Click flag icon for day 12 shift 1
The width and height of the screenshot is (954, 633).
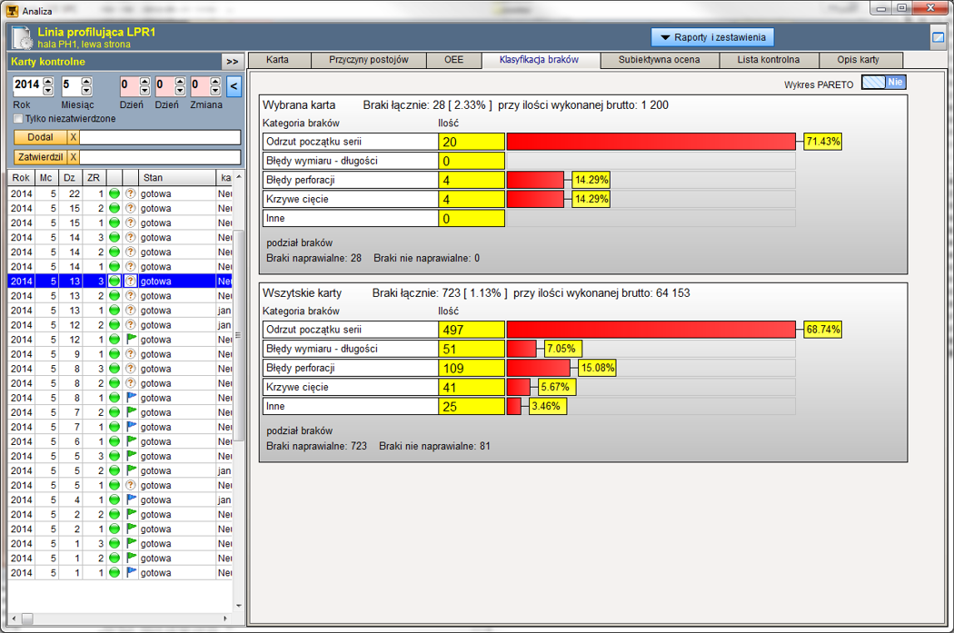point(130,340)
